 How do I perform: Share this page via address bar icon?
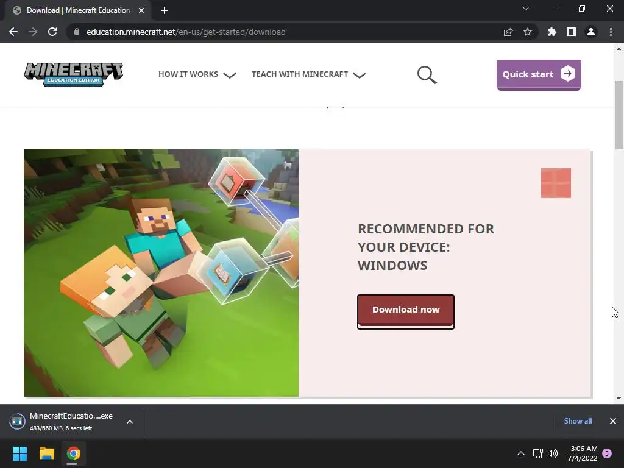click(508, 32)
